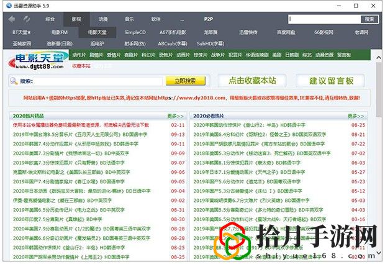Viewport: 385px width, 264px height.
Task: Focus the top search input box
Action: pos(325,19)
